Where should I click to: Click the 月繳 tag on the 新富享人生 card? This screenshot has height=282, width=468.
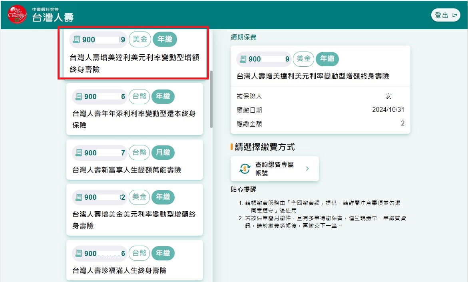163,153
